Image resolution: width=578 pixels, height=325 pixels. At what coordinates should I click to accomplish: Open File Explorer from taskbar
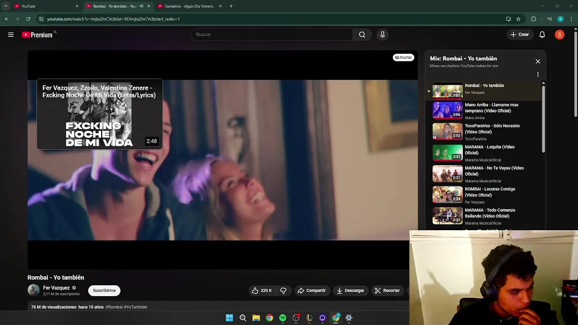click(x=256, y=318)
